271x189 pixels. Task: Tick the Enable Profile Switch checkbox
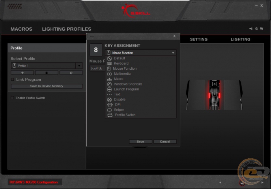pos(12,98)
